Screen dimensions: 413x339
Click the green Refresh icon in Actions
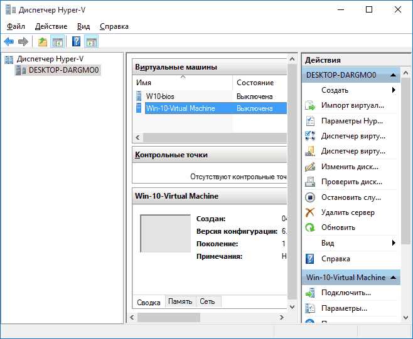point(310,227)
